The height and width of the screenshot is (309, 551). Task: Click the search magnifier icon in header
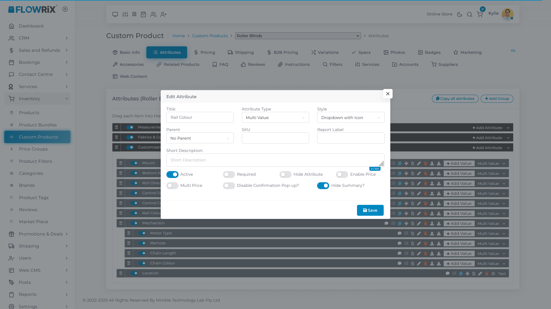point(469,14)
